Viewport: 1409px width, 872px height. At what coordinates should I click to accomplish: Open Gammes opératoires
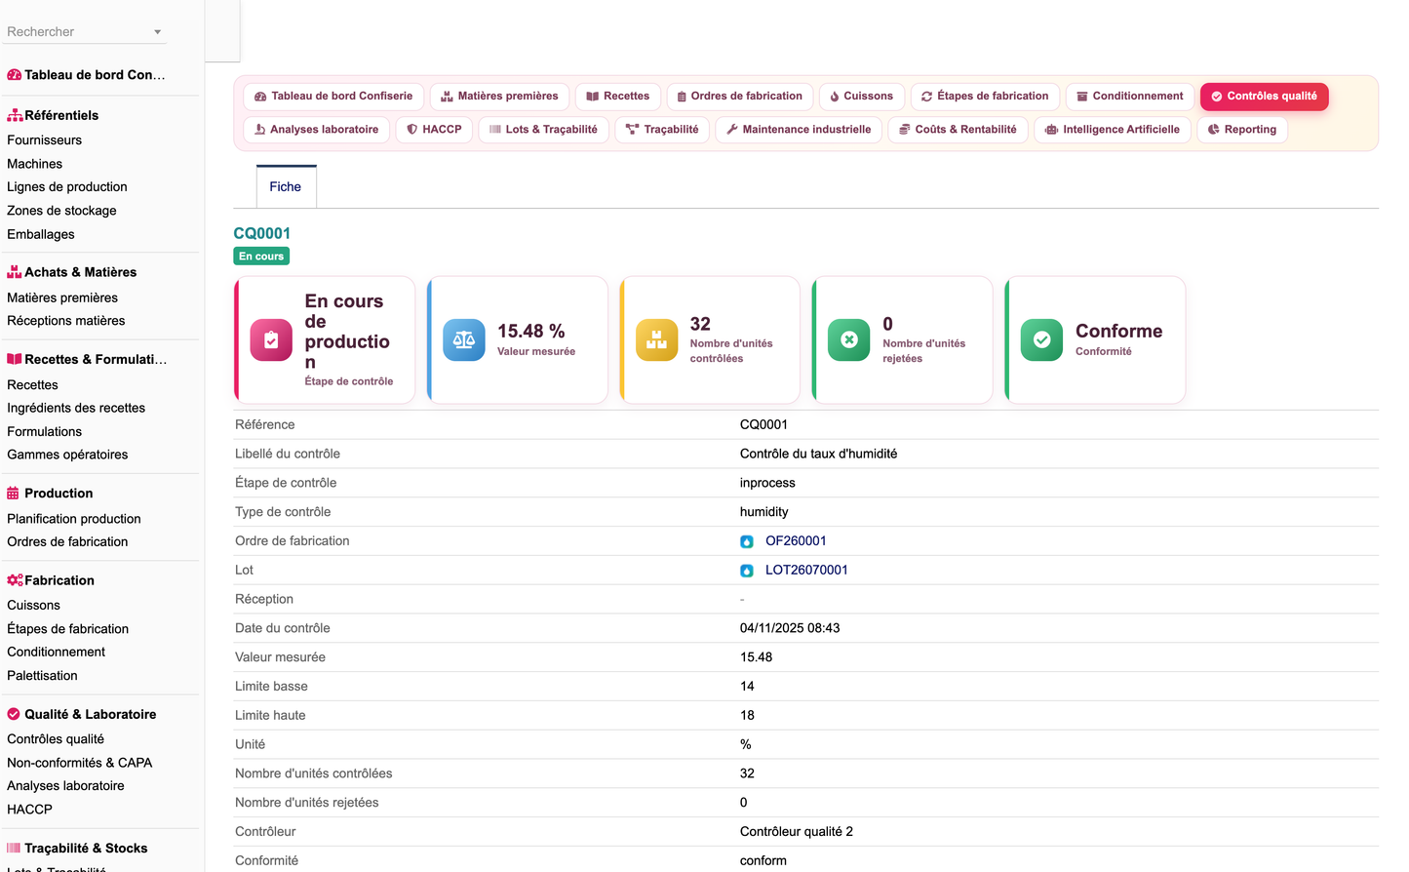(67, 455)
